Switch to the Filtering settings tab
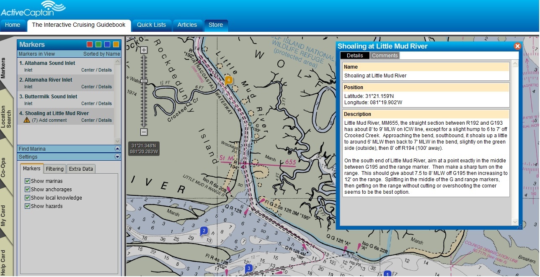This screenshot has height=277, width=540. [55, 169]
